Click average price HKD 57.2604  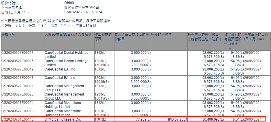click(177, 119)
